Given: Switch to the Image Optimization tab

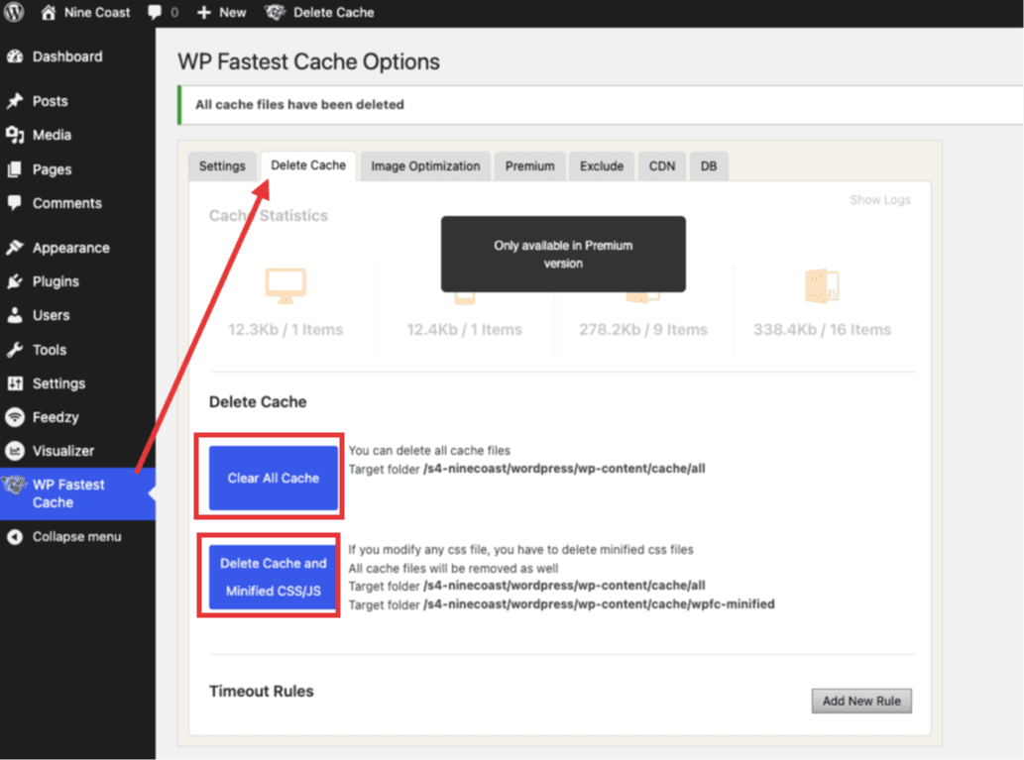Looking at the screenshot, I should pyautogui.click(x=425, y=166).
